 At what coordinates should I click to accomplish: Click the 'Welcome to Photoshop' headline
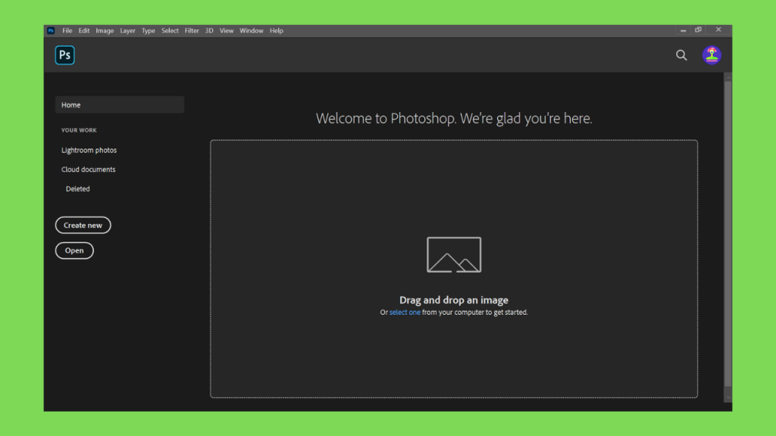tap(454, 118)
